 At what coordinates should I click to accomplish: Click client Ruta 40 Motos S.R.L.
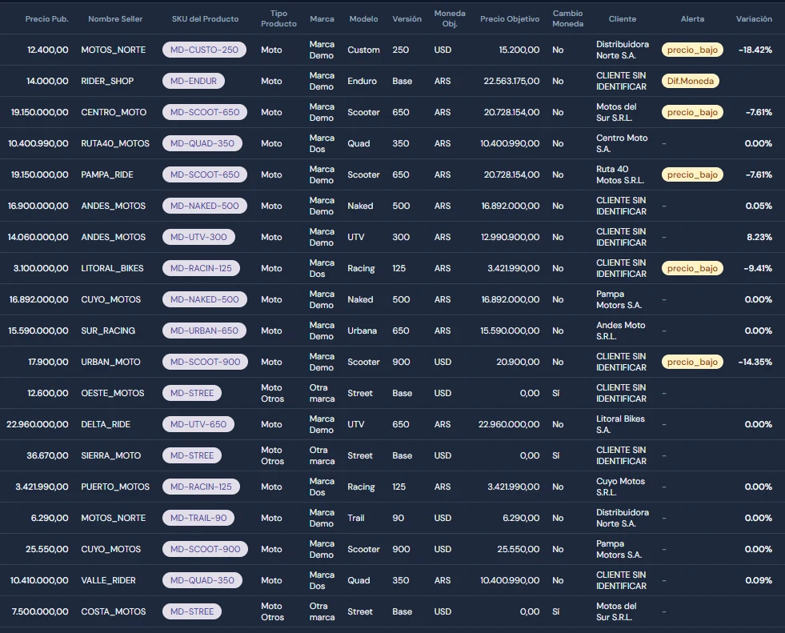pos(620,174)
